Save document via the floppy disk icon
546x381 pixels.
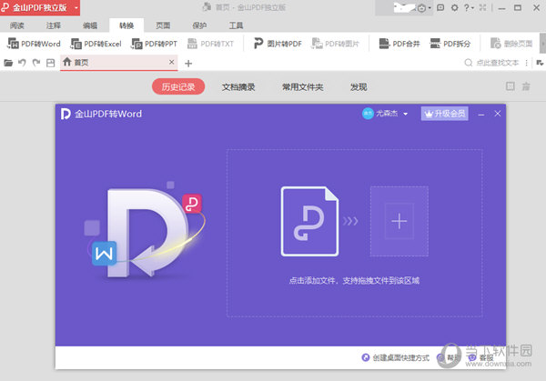(x=50, y=63)
